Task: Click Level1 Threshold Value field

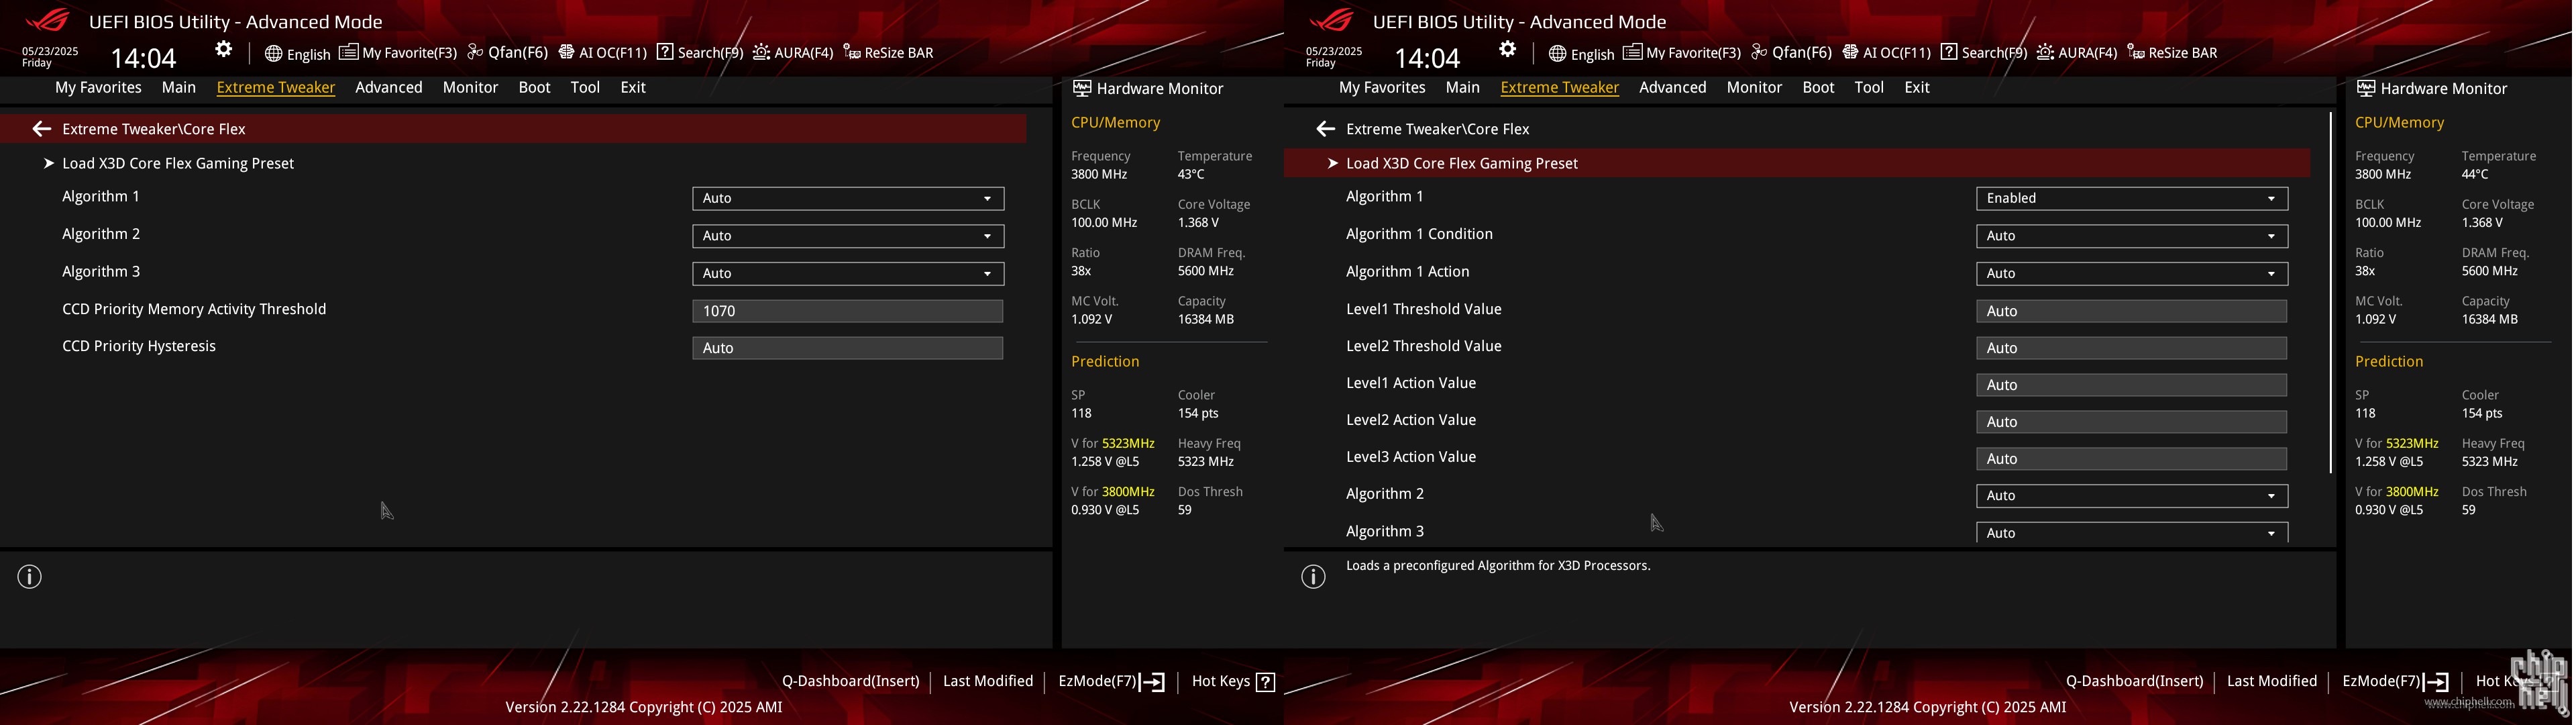Action: 2132,311
